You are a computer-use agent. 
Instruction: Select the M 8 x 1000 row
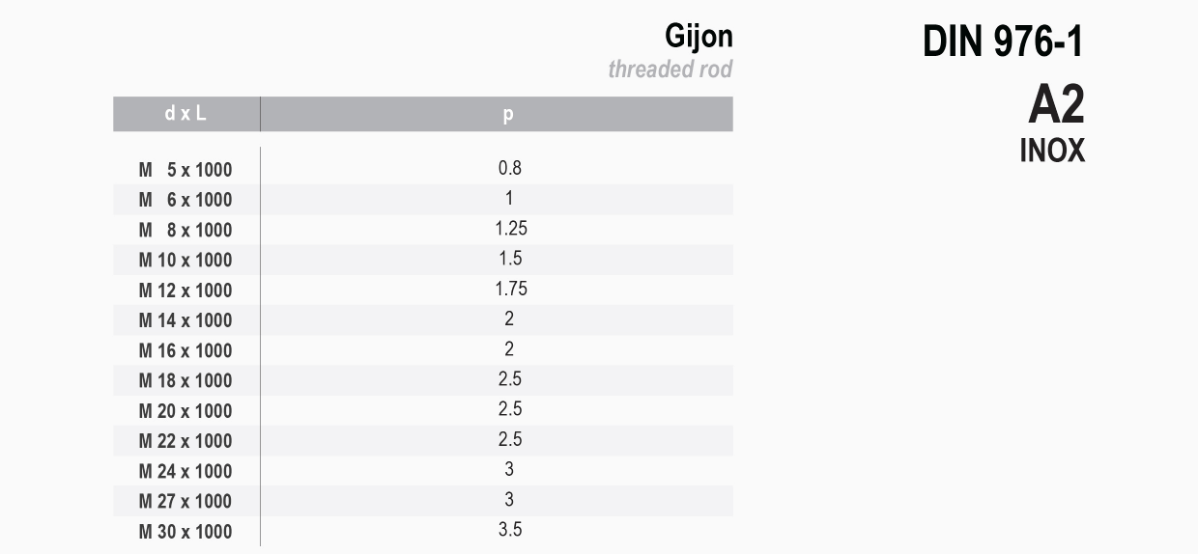pyautogui.click(x=423, y=230)
